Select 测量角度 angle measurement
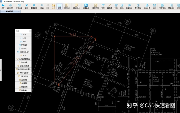Viewport: 180px width, 113px height. click(x=23, y=87)
